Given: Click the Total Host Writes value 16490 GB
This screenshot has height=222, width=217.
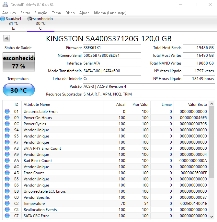Looking at the screenshot, I should point(199,55).
